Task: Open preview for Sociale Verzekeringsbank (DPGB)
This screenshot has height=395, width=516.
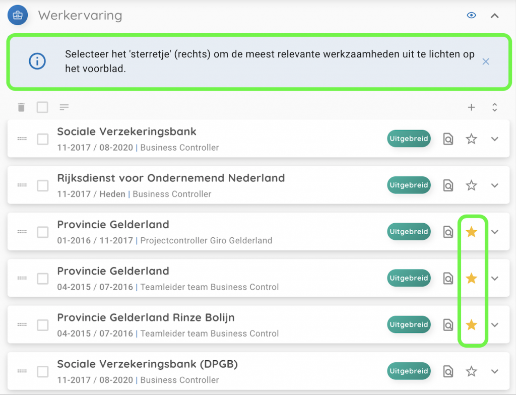Action: pyautogui.click(x=448, y=371)
